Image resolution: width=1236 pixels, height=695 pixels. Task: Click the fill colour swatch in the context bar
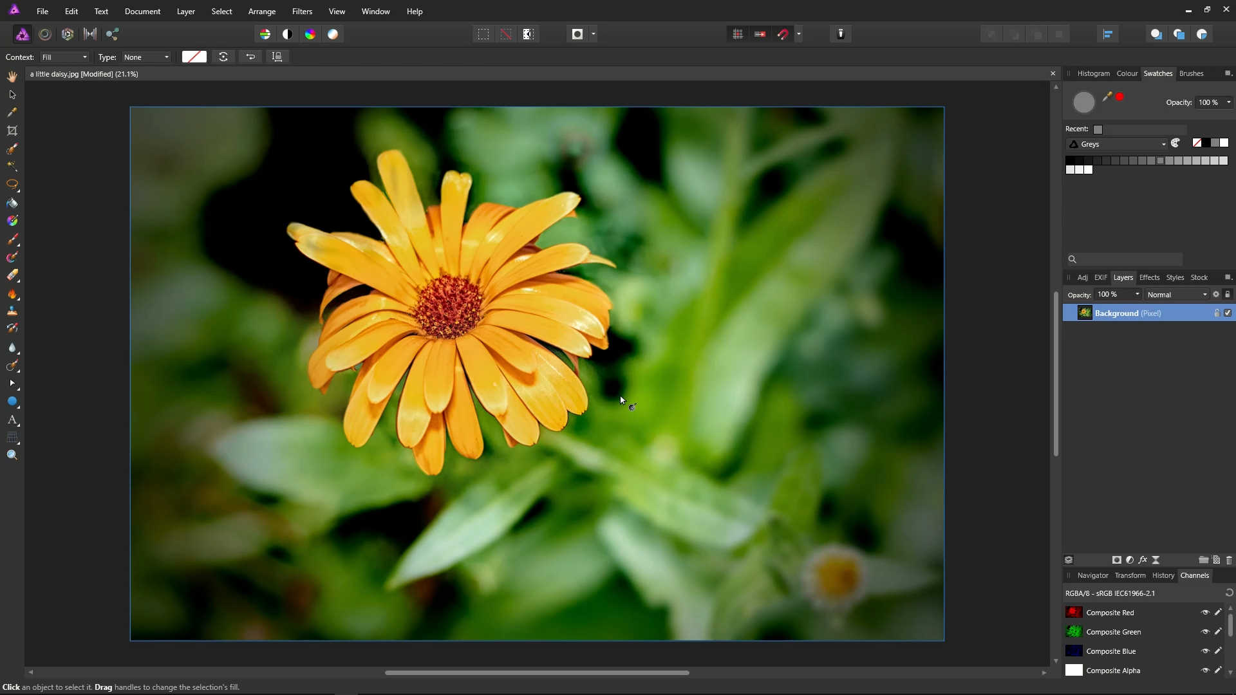click(194, 57)
